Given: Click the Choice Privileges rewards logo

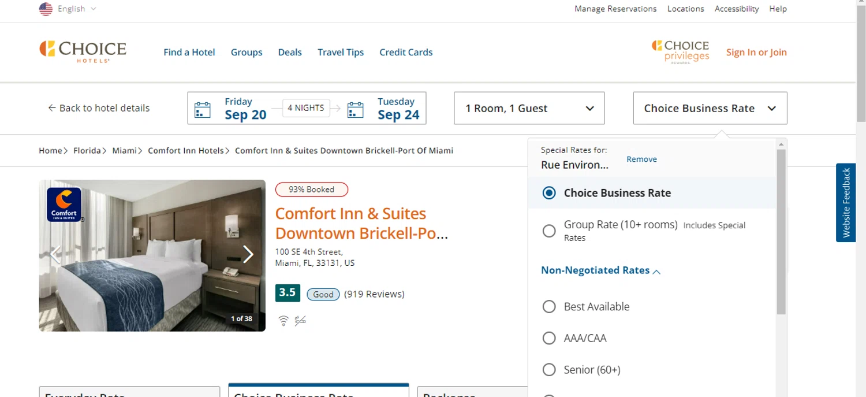Looking at the screenshot, I should coord(680,51).
